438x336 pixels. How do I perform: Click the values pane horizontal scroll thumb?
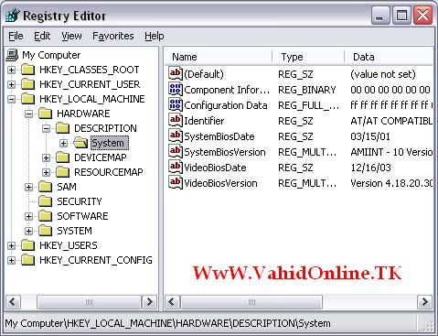pyautogui.click(x=251, y=302)
